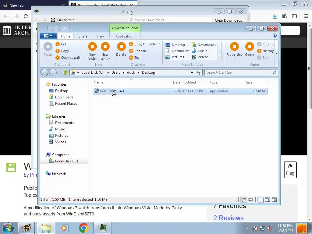
Task: Click the Up folder icon
Action: pos(65,73)
